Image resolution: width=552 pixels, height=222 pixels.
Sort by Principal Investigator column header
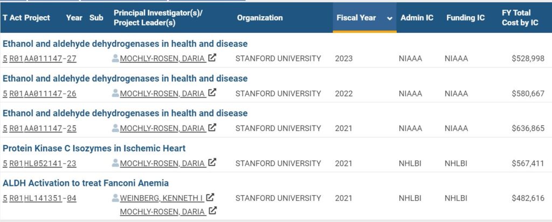[158, 18]
